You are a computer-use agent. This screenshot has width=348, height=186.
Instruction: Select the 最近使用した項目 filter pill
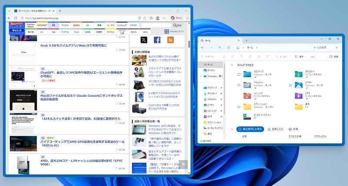click(x=250, y=129)
